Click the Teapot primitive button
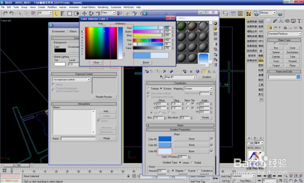This screenshot has width=304, height=183. coord(276,65)
